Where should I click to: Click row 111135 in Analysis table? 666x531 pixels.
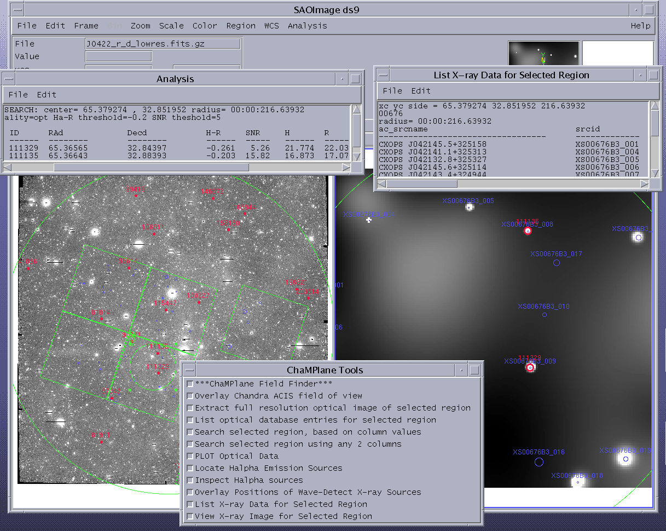177,155
